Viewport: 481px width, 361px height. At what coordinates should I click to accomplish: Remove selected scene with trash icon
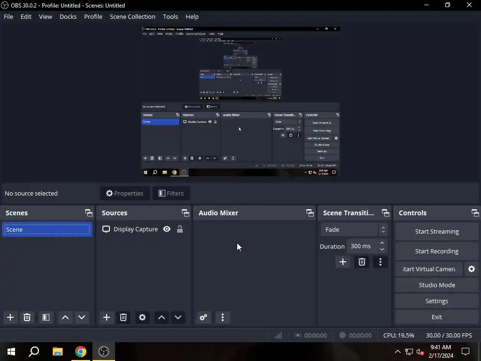point(27,317)
